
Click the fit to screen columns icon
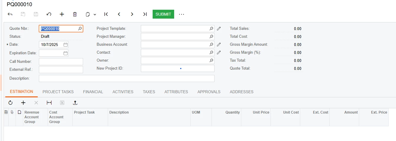click(49, 103)
